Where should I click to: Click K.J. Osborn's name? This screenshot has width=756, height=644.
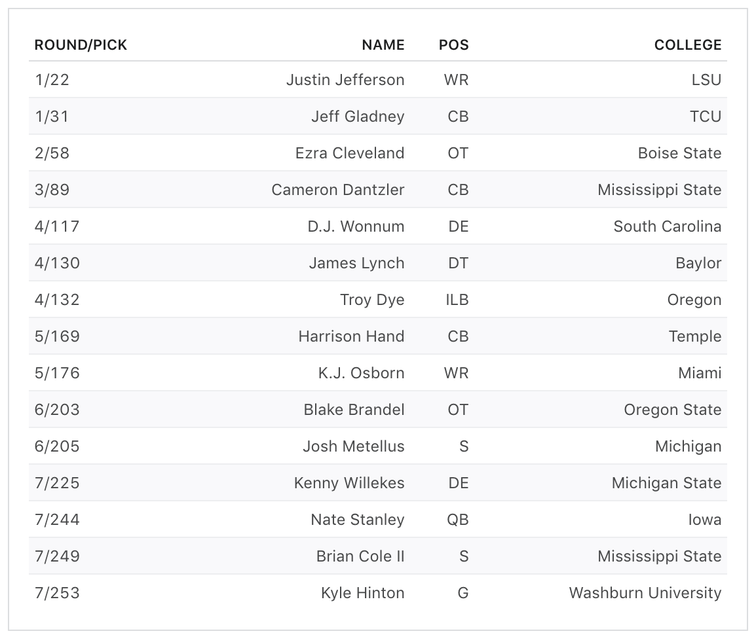click(x=361, y=373)
